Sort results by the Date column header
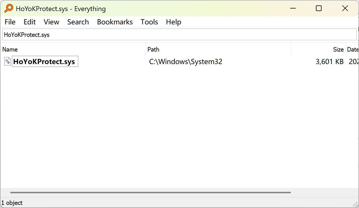The height and width of the screenshot is (208, 359). (x=352, y=50)
